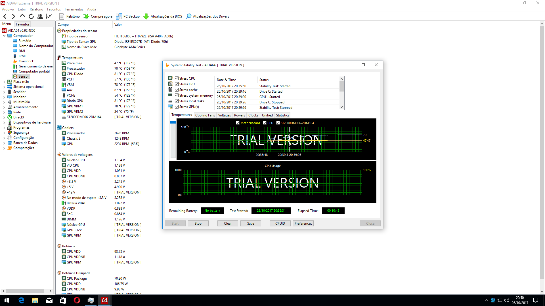Open File Explorer from taskbar
The width and height of the screenshot is (545, 306).
[x=35, y=300]
